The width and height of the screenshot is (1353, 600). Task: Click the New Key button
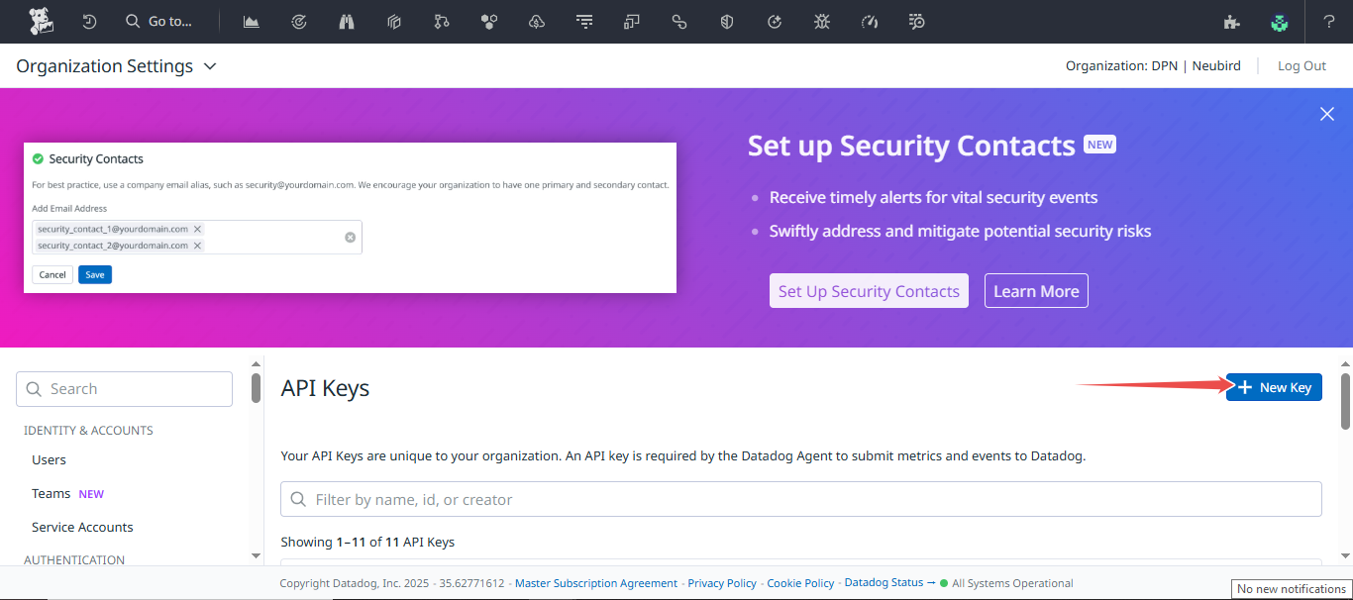pyautogui.click(x=1274, y=387)
